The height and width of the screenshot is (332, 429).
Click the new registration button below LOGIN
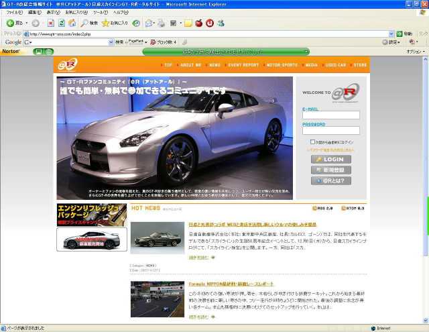tap(330, 170)
